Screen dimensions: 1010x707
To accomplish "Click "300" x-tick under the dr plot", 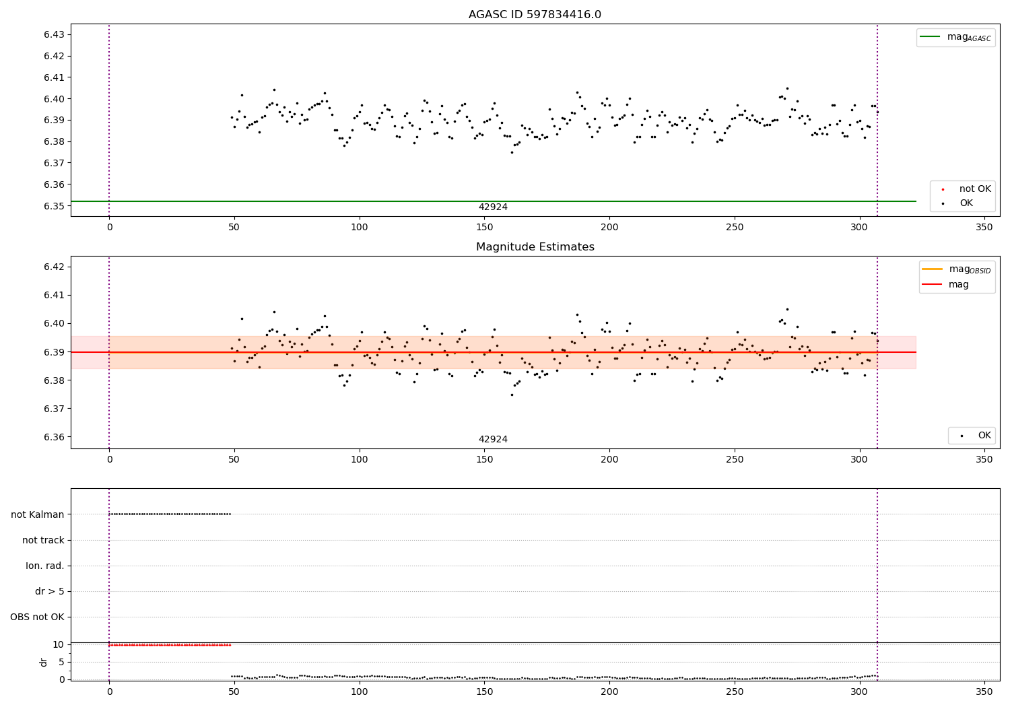I will click(859, 692).
